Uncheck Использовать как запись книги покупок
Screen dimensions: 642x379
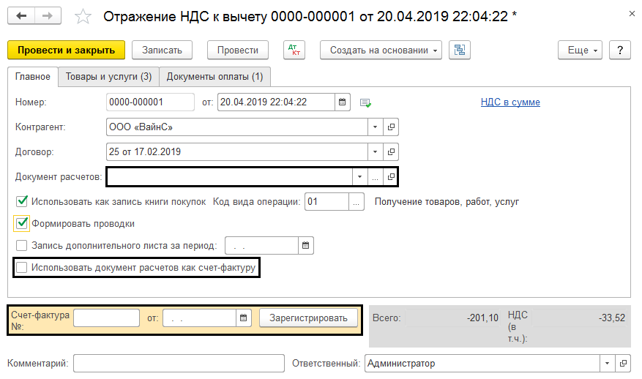22,201
